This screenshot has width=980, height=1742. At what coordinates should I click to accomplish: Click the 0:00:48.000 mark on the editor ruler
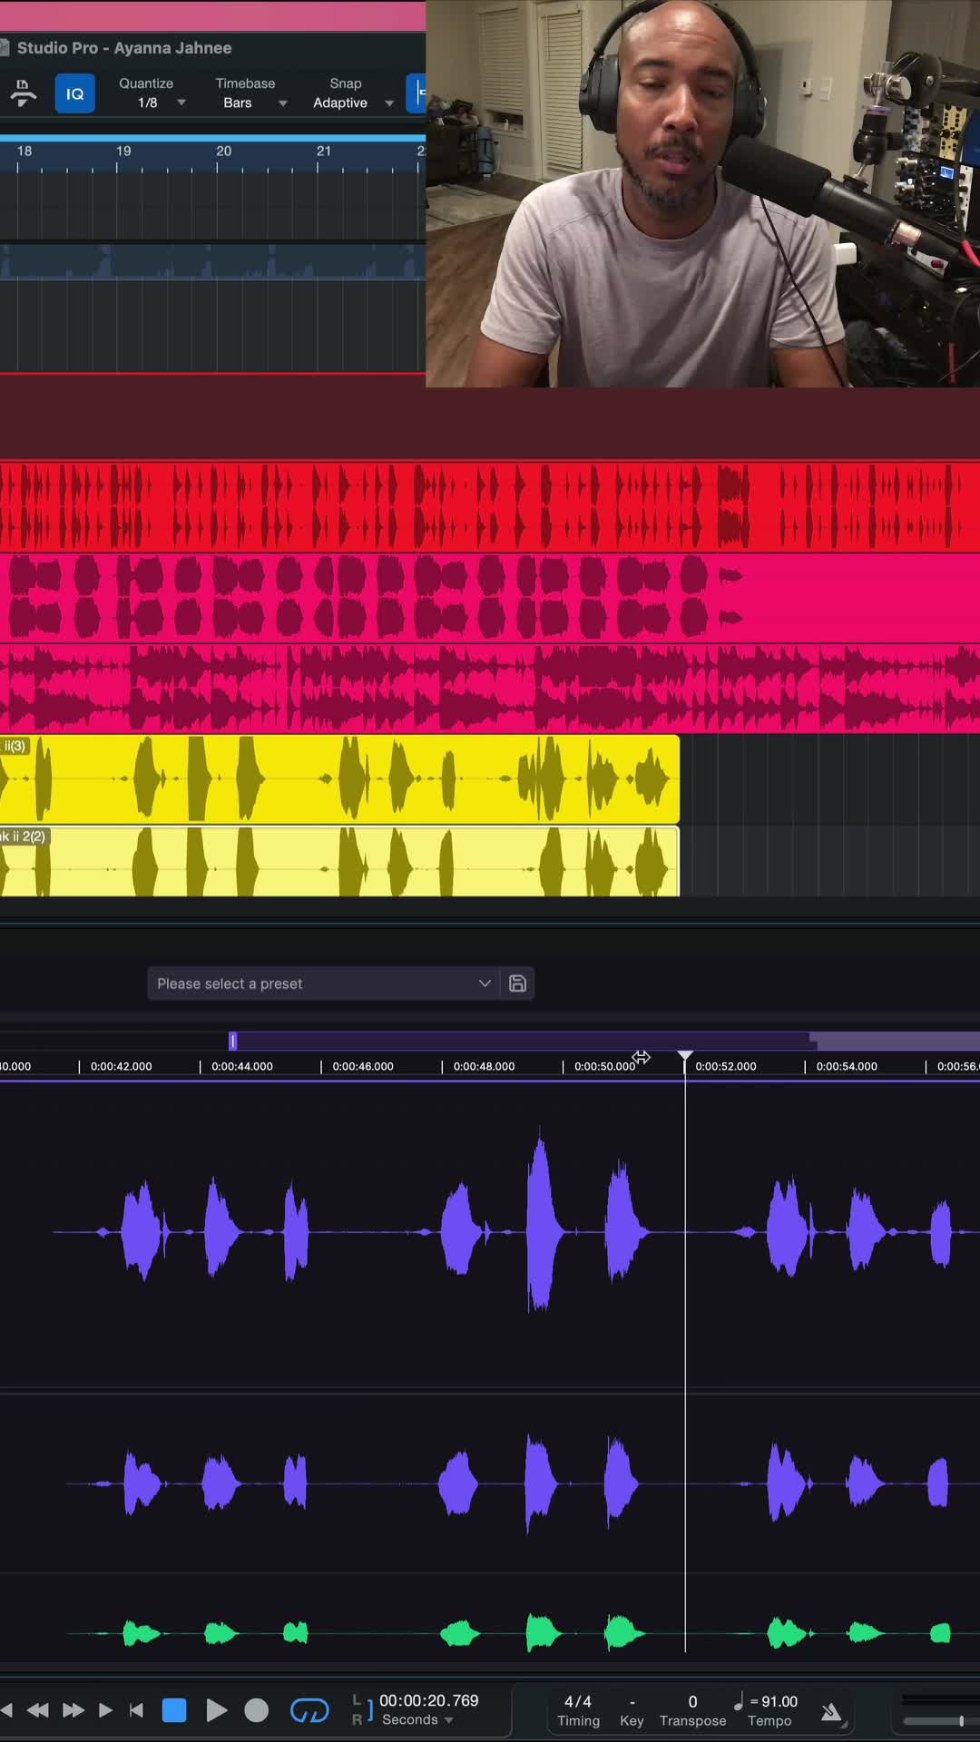(x=484, y=1066)
